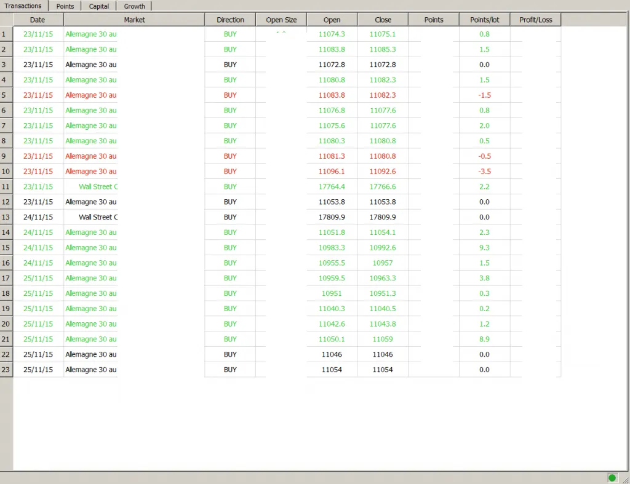Click the green status indicator icon
The width and height of the screenshot is (630, 484).
pos(612,478)
